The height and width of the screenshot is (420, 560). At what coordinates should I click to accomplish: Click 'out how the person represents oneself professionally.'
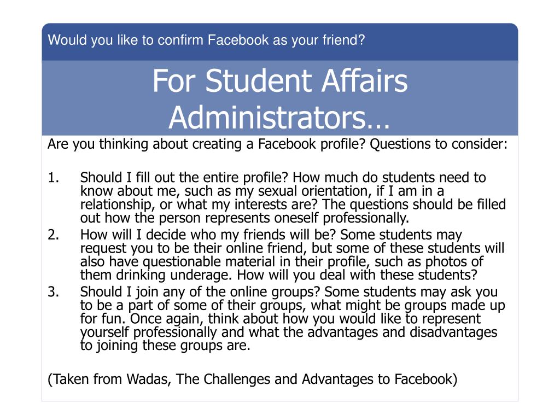[244, 218]
